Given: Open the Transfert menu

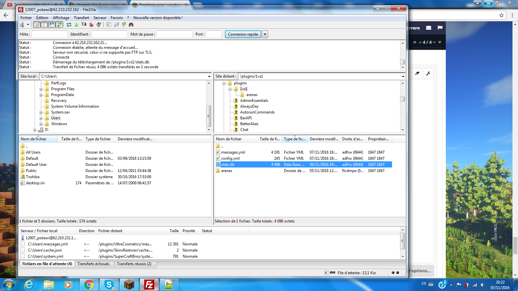Looking at the screenshot, I should [81, 18].
